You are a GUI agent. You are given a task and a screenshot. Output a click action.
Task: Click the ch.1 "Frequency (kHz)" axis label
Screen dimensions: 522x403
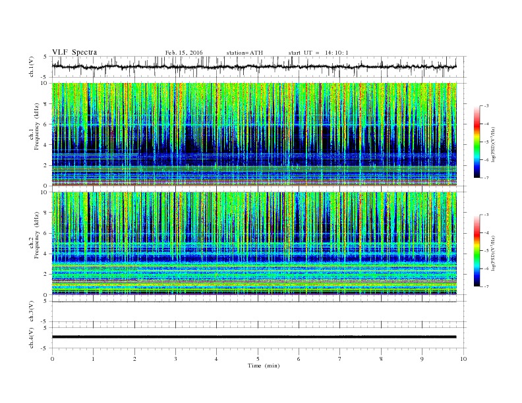[37, 126]
